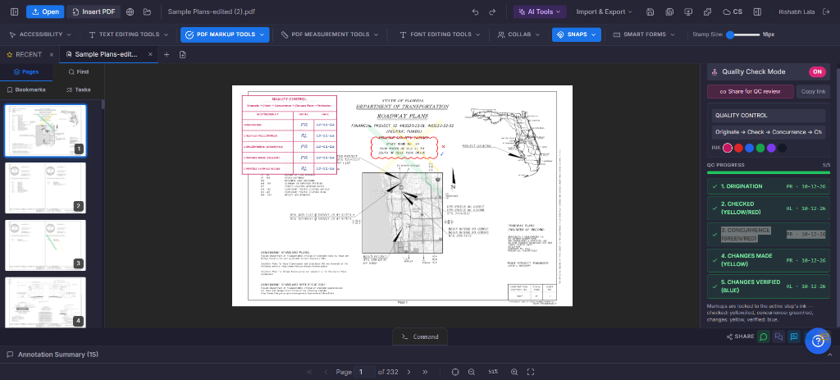840x380 pixels.
Task: Zoom in with magnifier plus
Action: [x=514, y=372]
